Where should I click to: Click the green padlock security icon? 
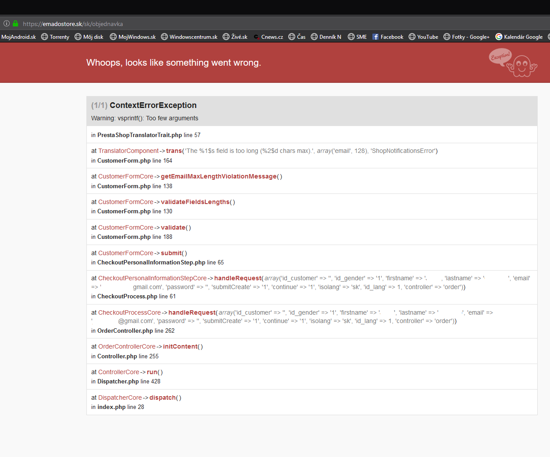click(15, 23)
